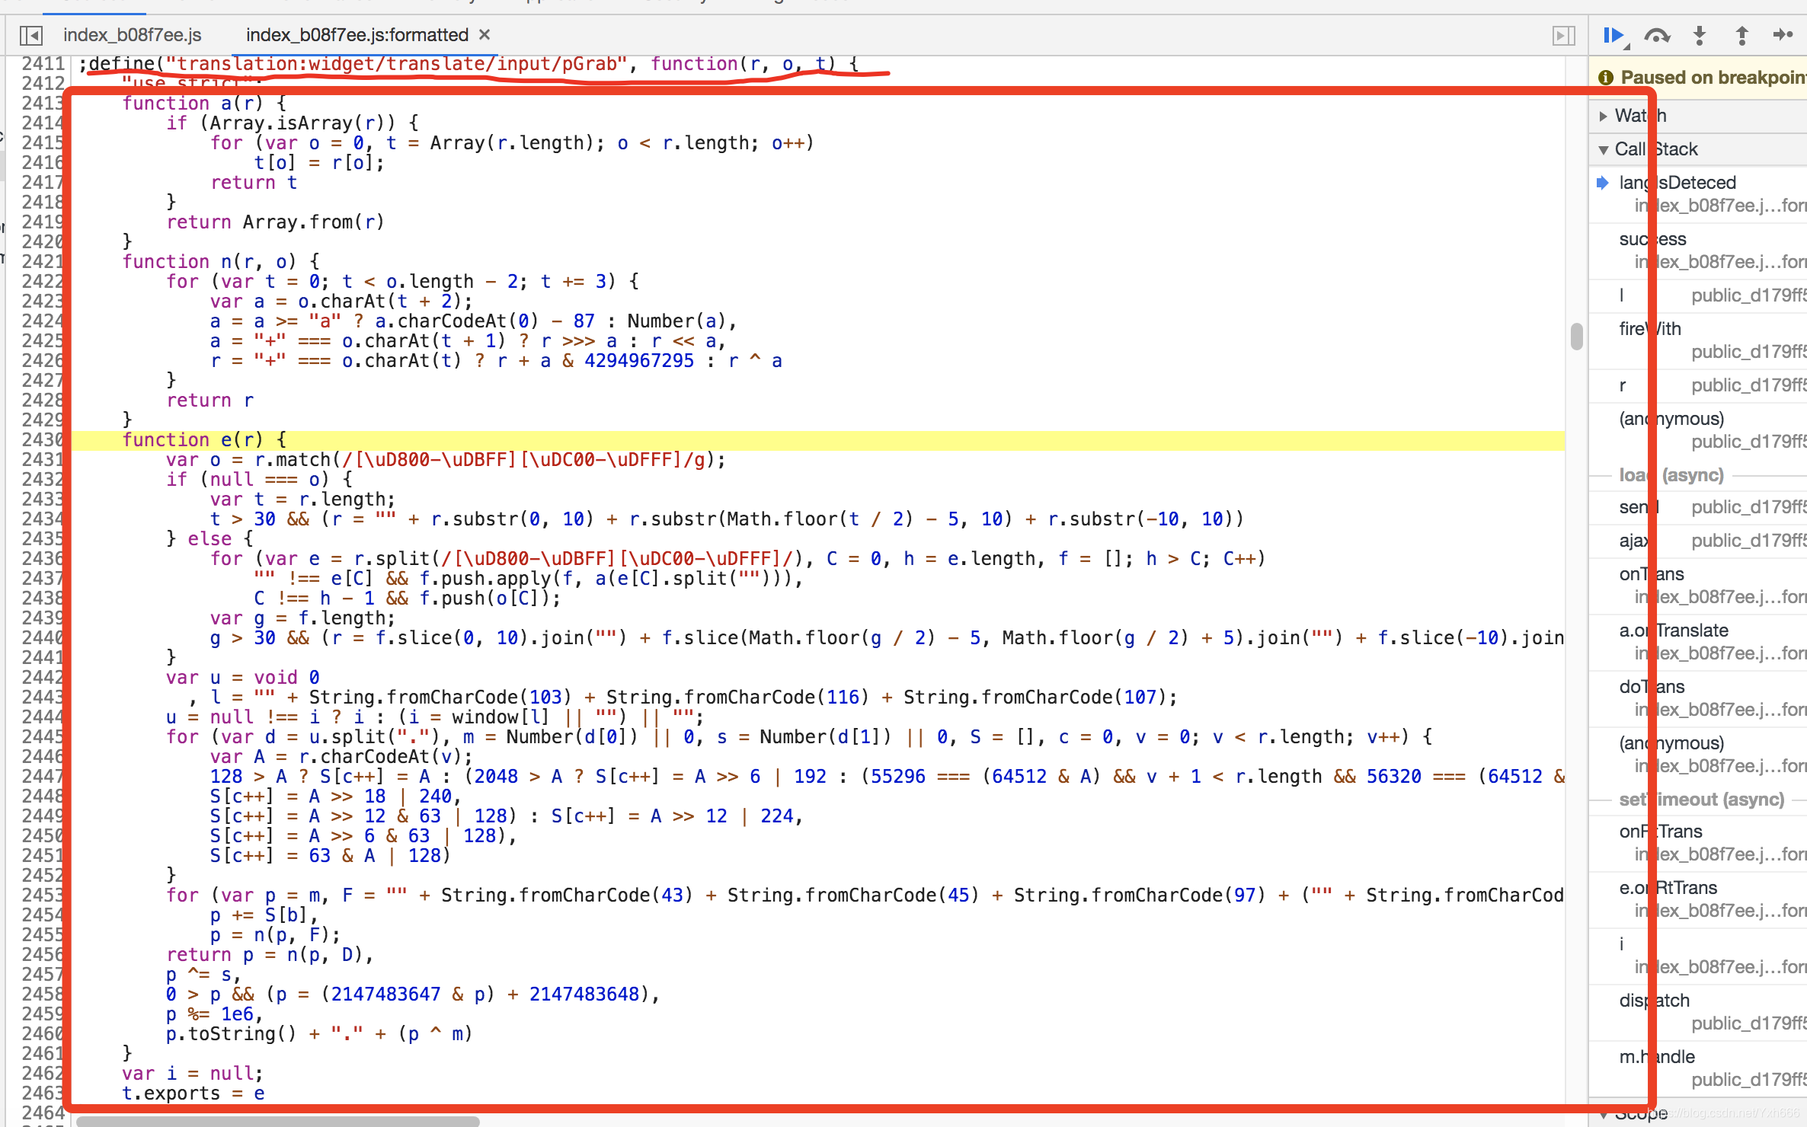1807x1127 pixels.
Task: Switch to the index_b08f7ee.js tab
Action: [132, 35]
